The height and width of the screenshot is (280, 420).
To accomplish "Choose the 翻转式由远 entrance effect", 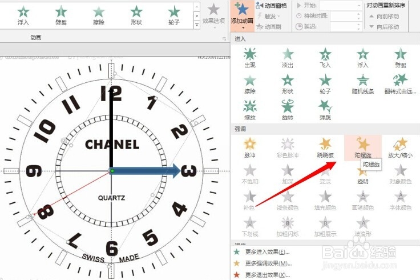I will 401,84.
